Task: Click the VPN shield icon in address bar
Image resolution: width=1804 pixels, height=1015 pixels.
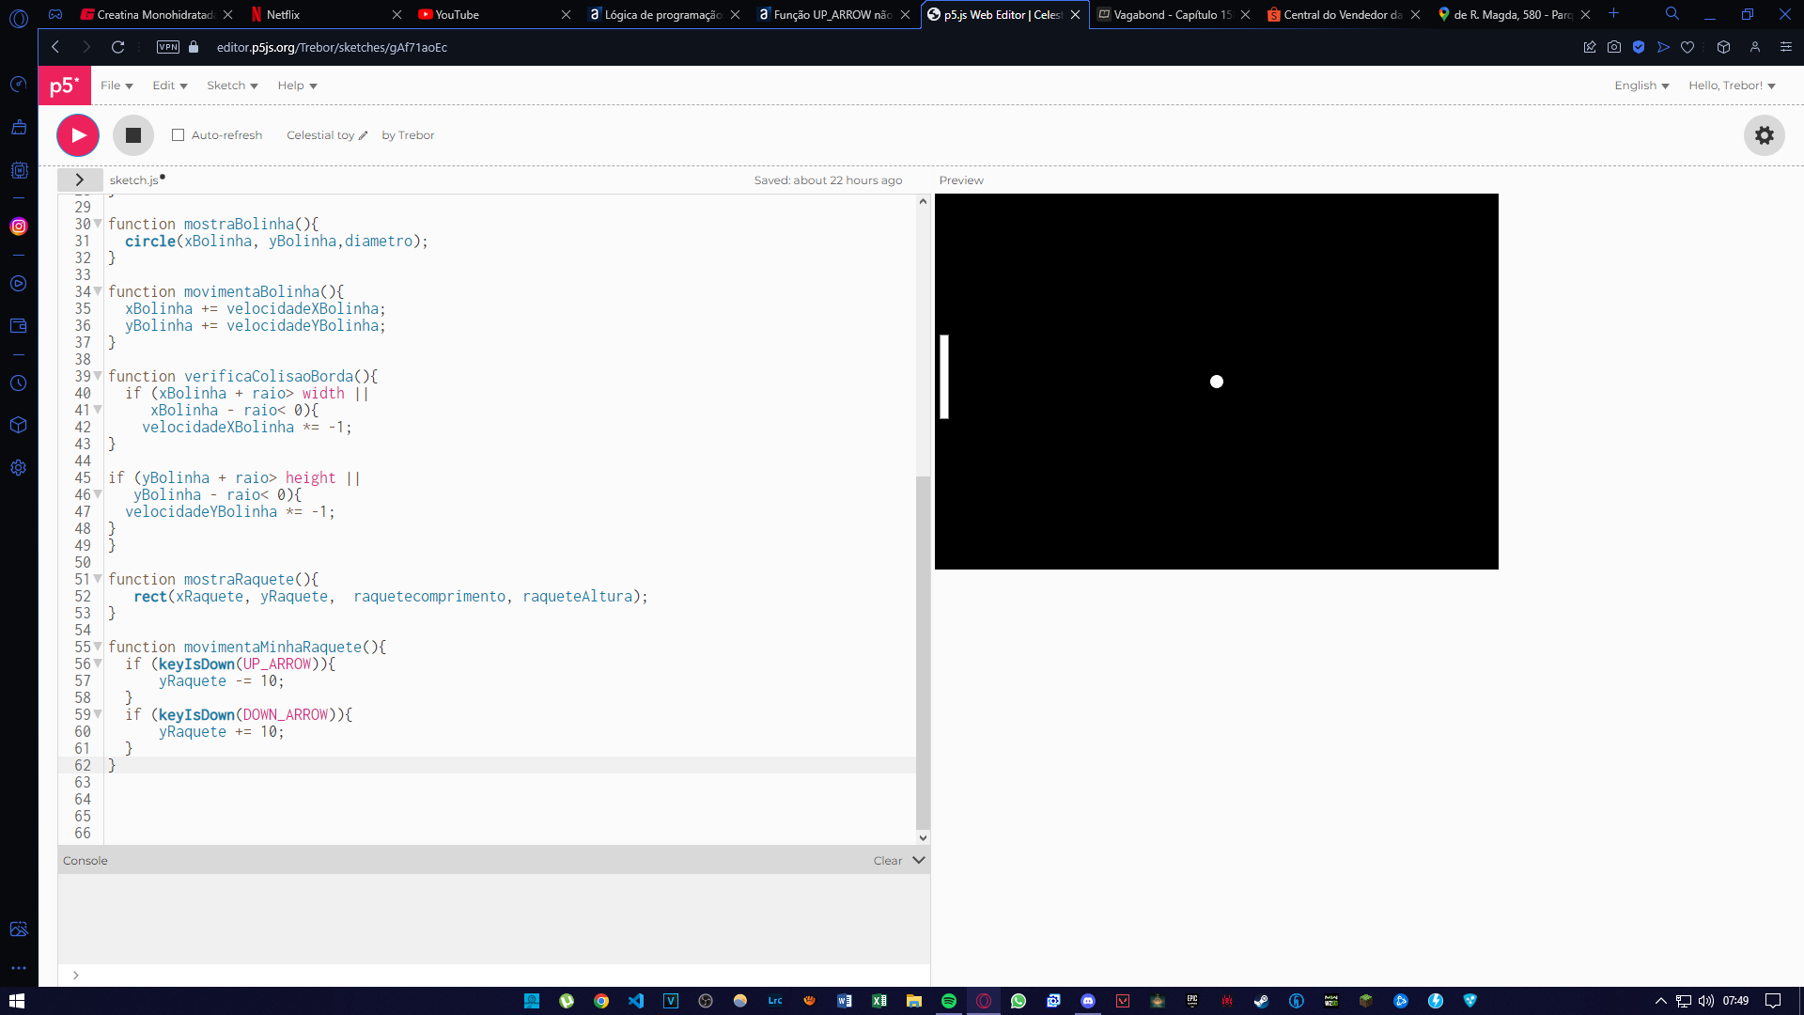Action: tap(168, 47)
